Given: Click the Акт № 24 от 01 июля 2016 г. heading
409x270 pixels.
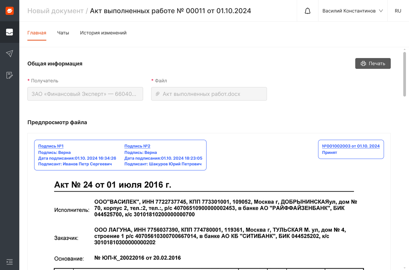Looking at the screenshot, I should click(113, 185).
